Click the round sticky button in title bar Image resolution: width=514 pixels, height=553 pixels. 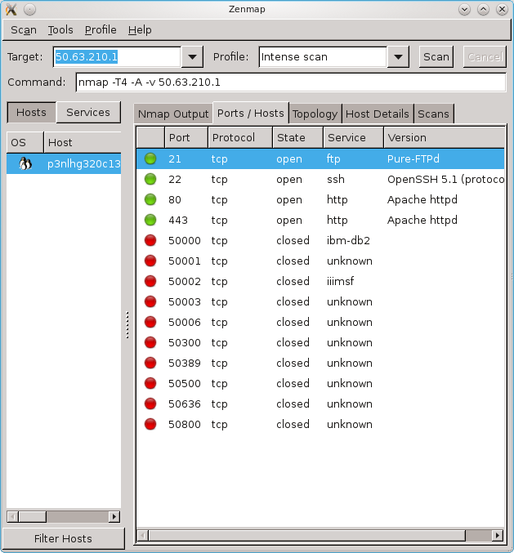[x=30, y=9]
